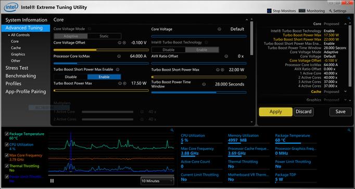This screenshot has height=189, width=355.
Task: Click info icon for Turbo Boost Short Power Max Enable
Action: click(118, 70)
